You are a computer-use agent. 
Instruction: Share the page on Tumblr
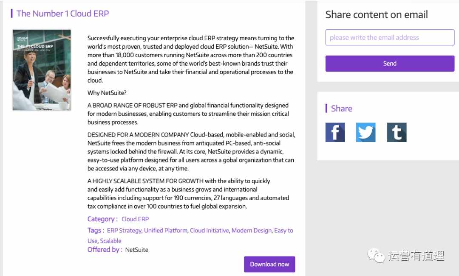tap(397, 132)
